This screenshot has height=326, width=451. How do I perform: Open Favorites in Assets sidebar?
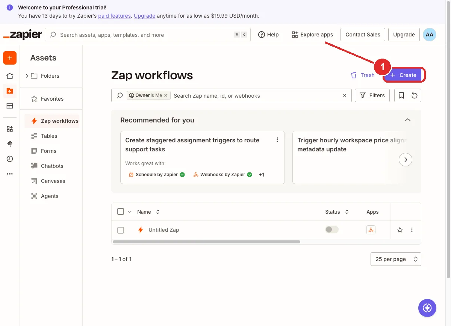52,99
